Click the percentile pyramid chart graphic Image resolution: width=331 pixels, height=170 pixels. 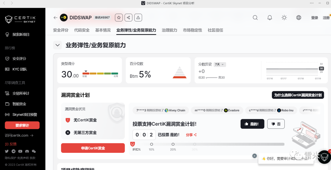point(179,72)
